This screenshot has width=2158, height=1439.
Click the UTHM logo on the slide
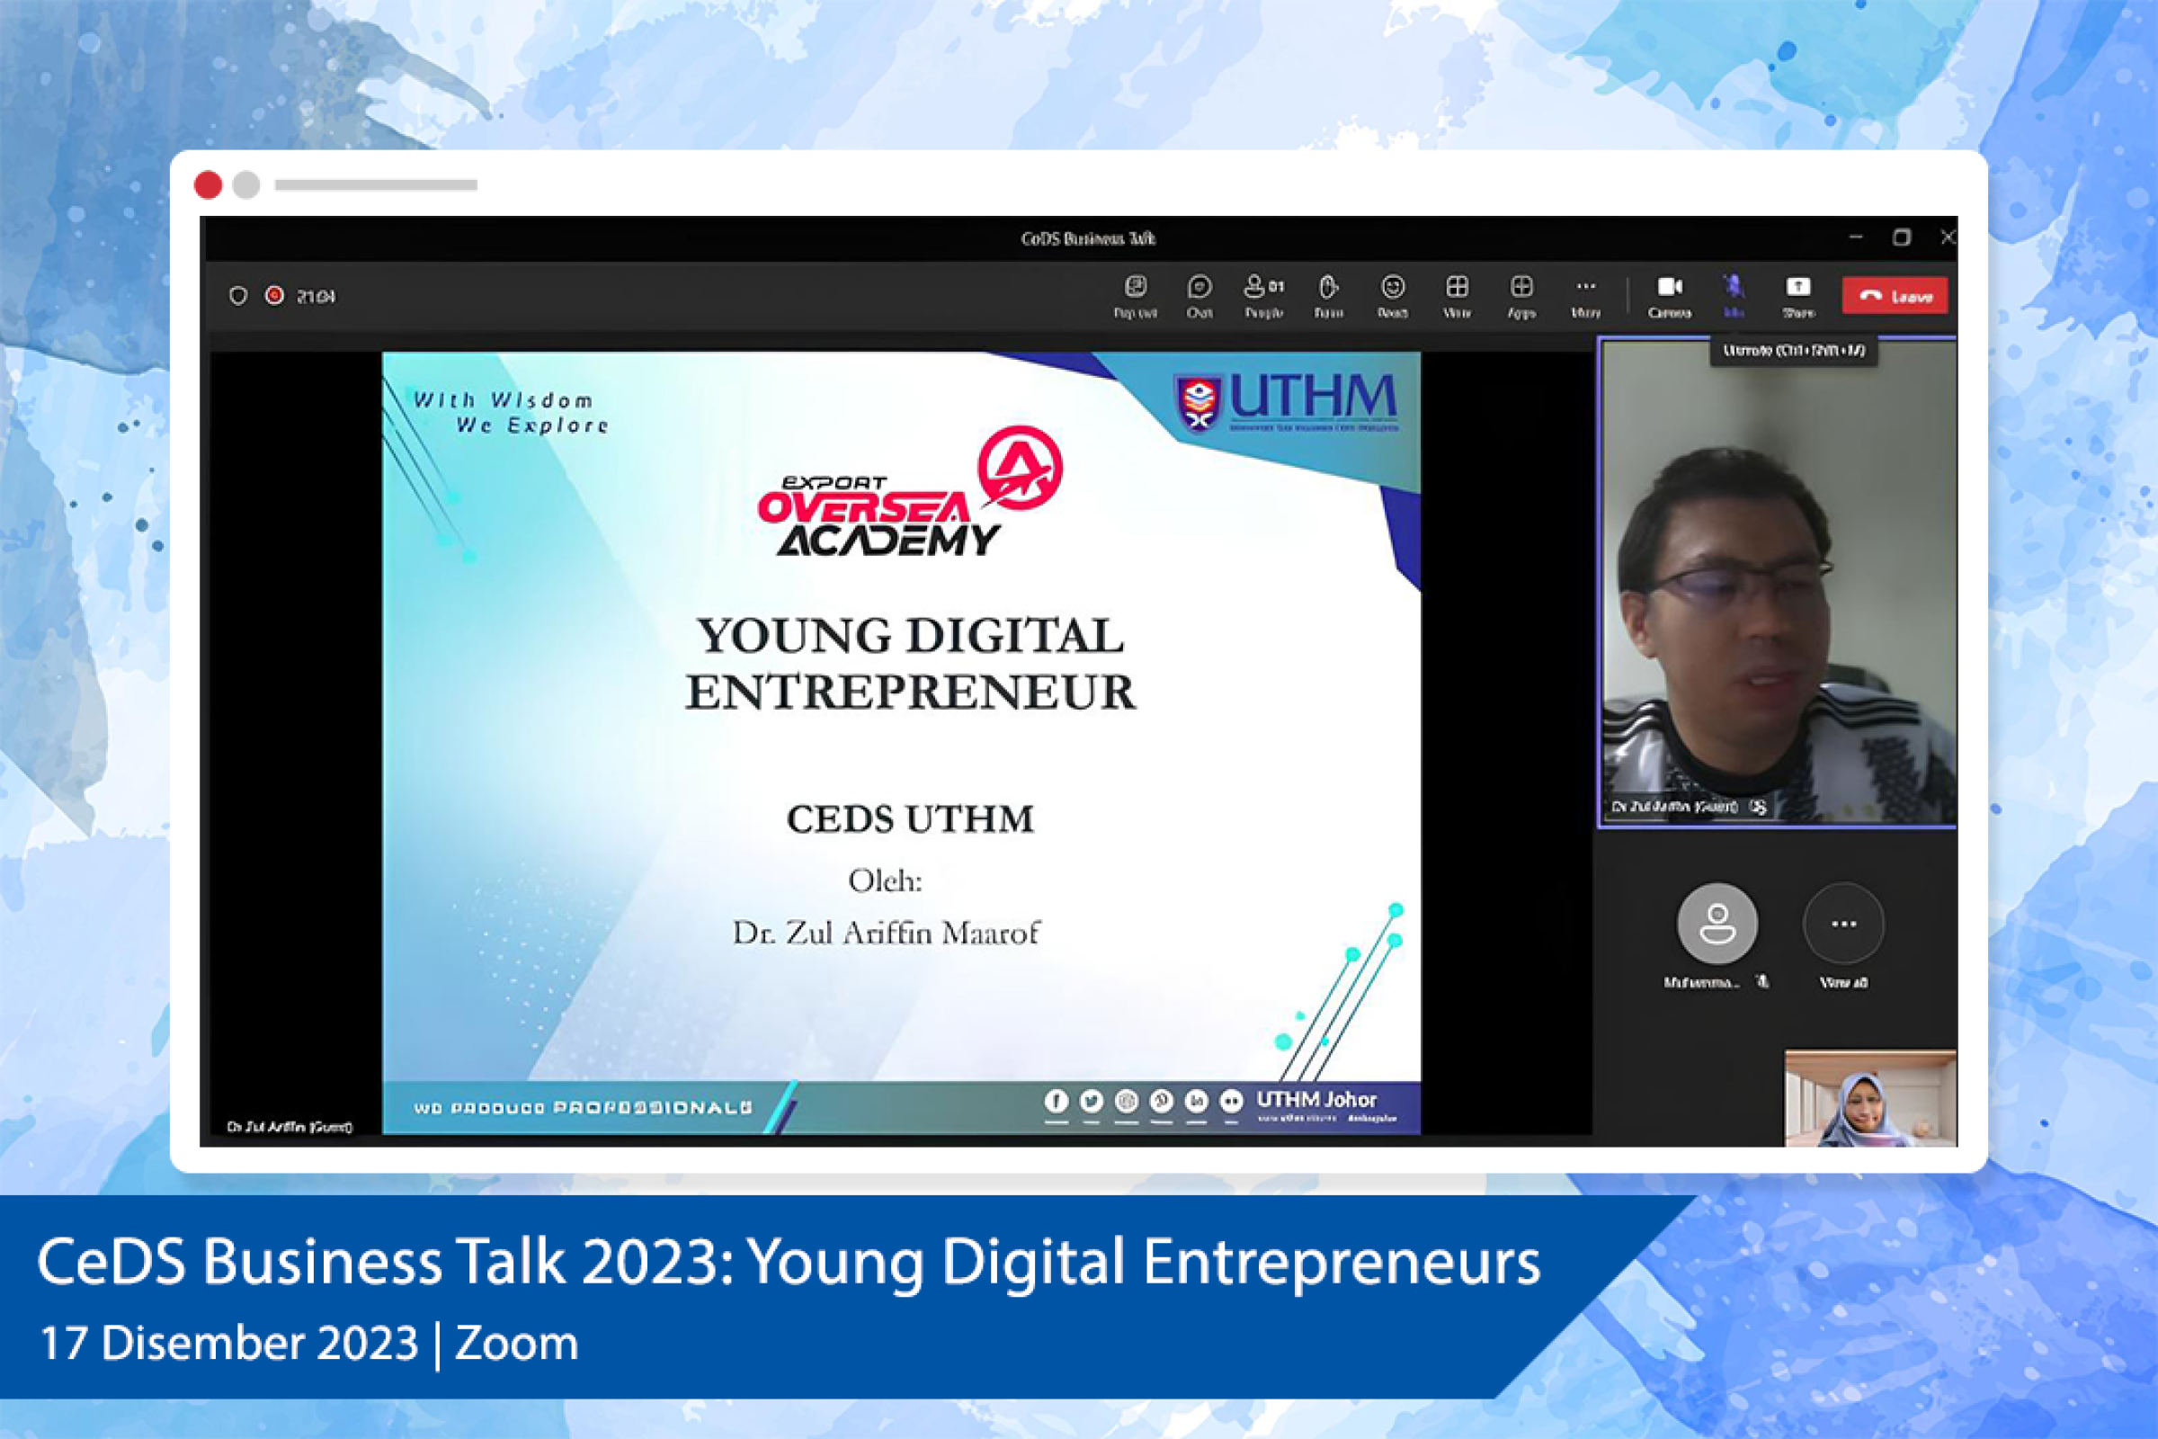tap(1287, 402)
